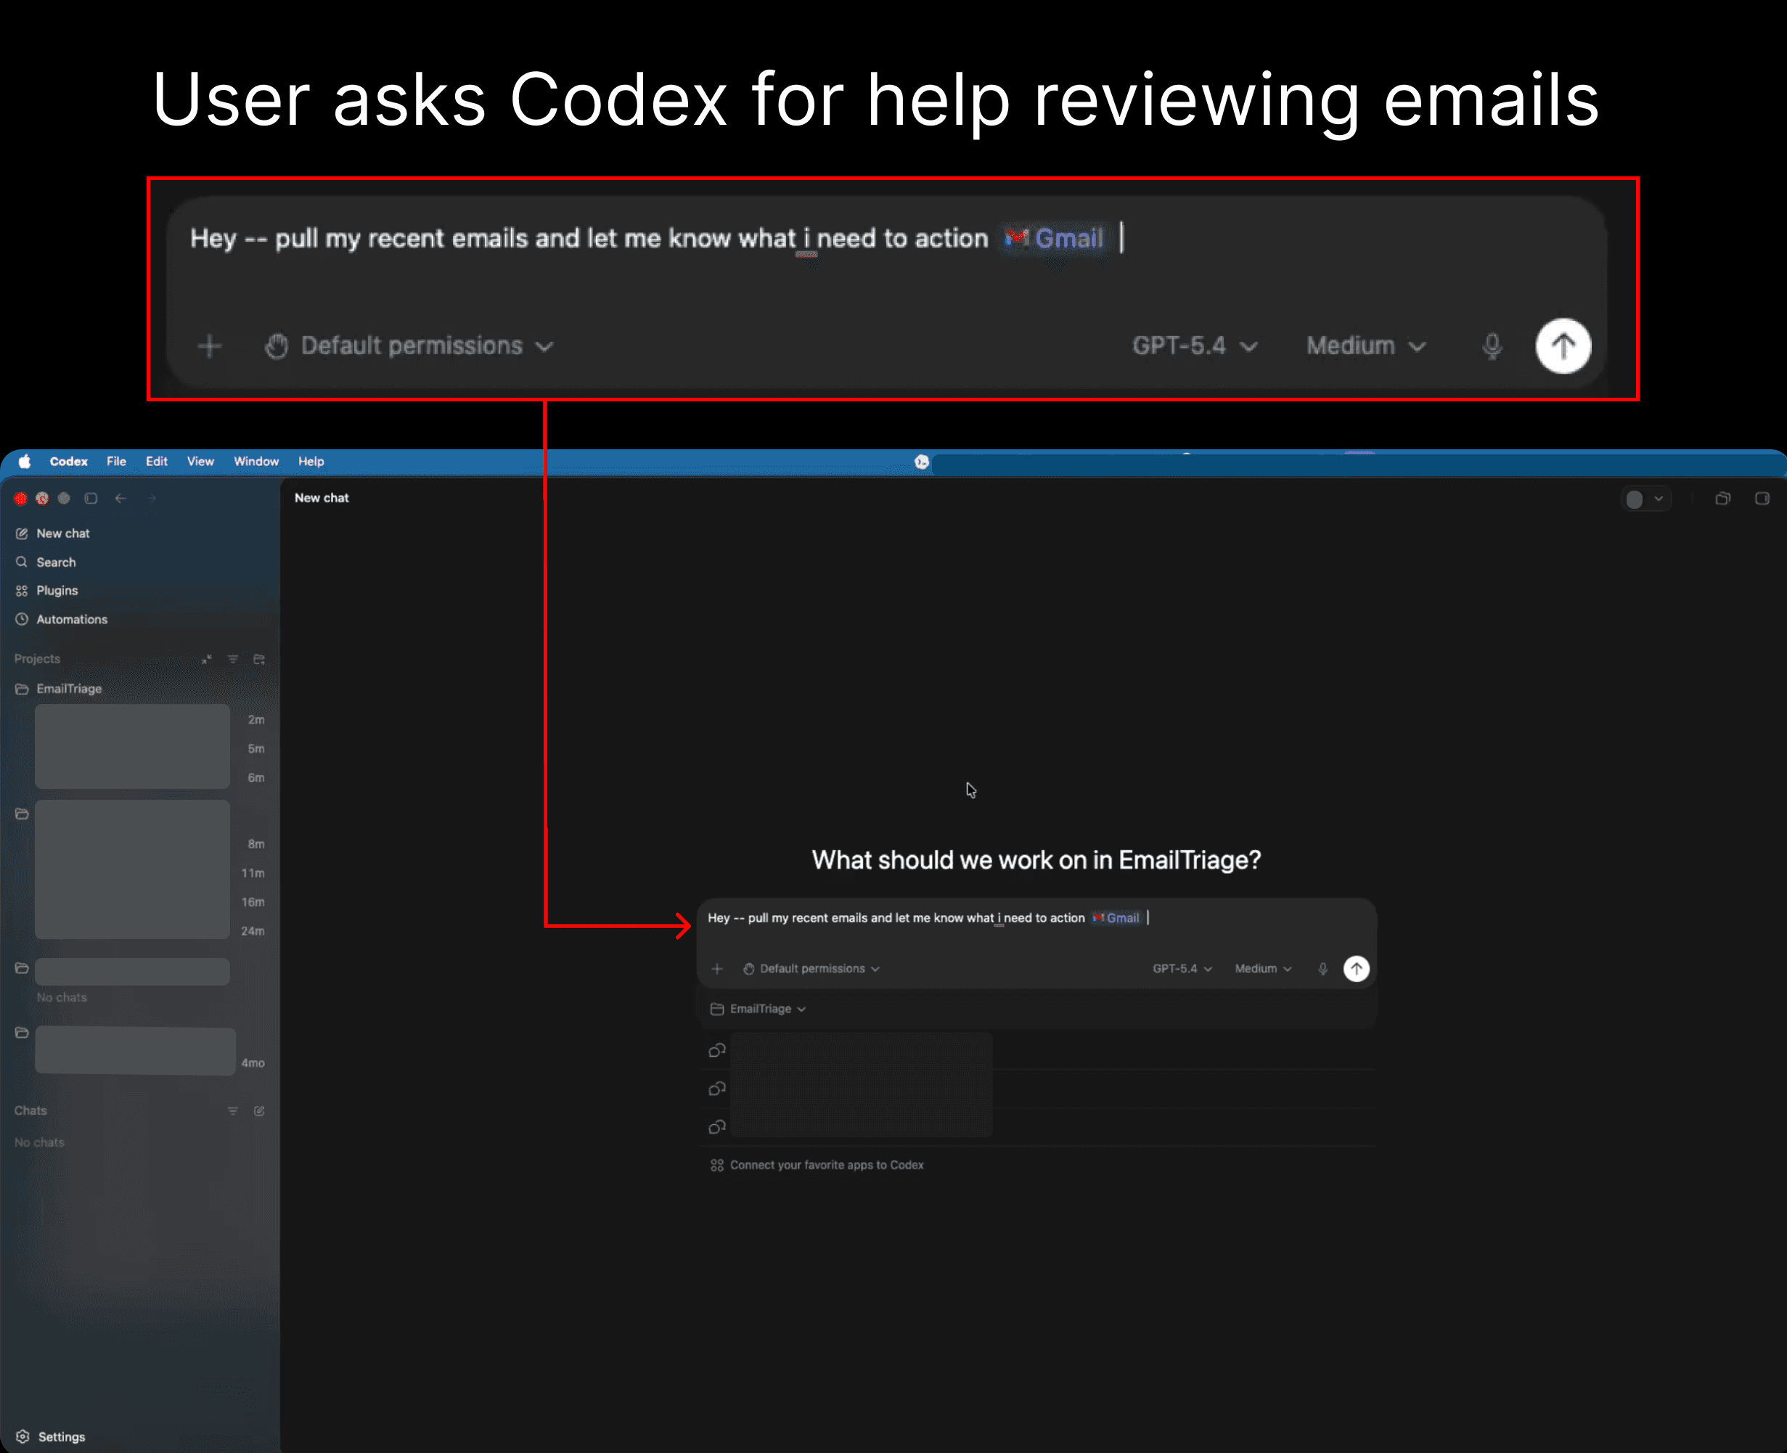Viewport: 1787px width, 1453px height.
Task: Open the GPT-5.4 model dropdown in the Codex window
Action: click(1182, 968)
